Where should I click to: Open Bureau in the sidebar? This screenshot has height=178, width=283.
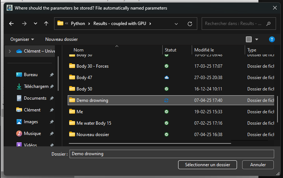31,75
